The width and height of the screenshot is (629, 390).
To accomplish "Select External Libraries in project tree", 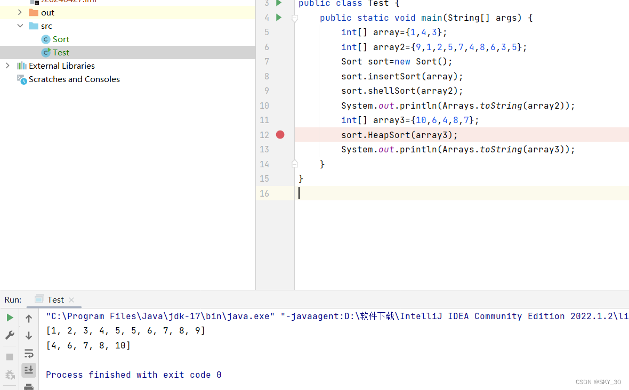I will pyautogui.click(x=62, y=66).
